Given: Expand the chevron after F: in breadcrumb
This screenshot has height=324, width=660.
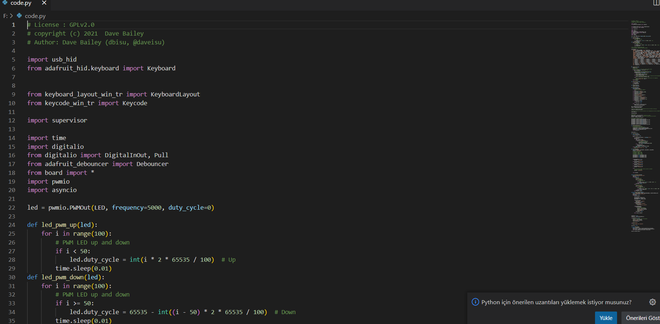Looking at the screenshot, I should pos(11,16).
